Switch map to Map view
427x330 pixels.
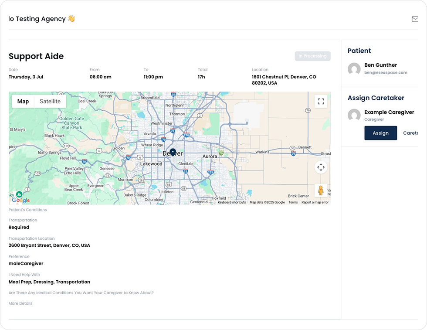pos(23,102)
